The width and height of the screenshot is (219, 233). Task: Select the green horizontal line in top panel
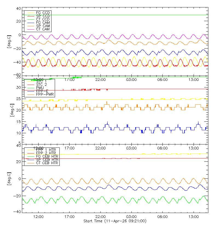click(123, 15)
